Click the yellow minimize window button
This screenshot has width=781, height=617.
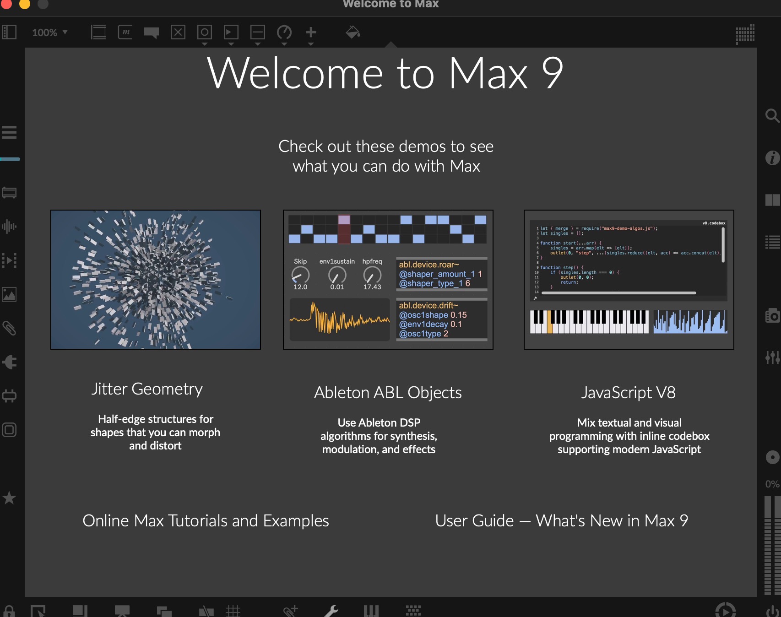25,4
